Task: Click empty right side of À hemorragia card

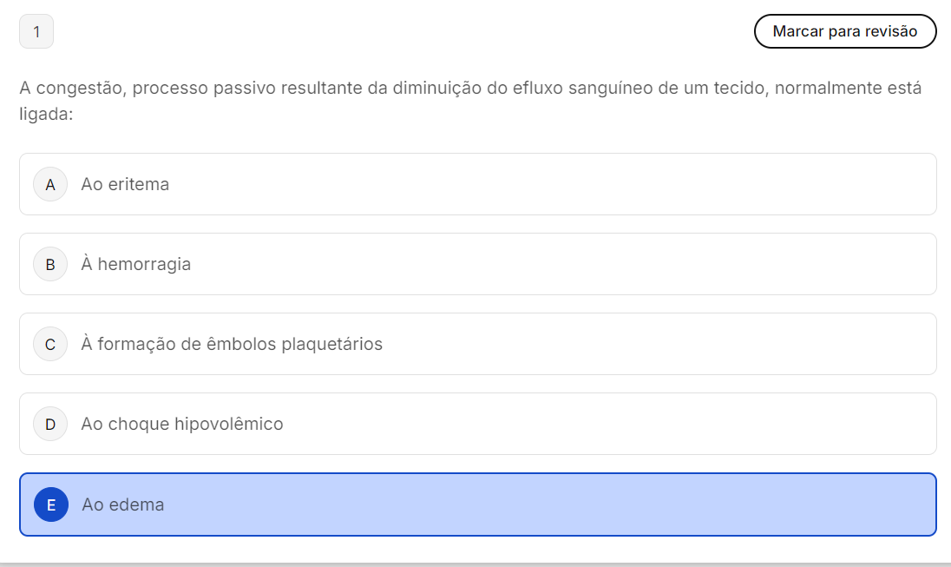Action: (x=694, y=264)
